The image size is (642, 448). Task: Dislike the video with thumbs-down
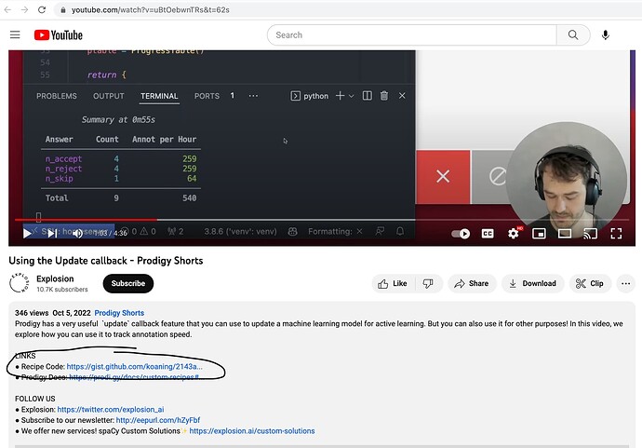[428, 284]
